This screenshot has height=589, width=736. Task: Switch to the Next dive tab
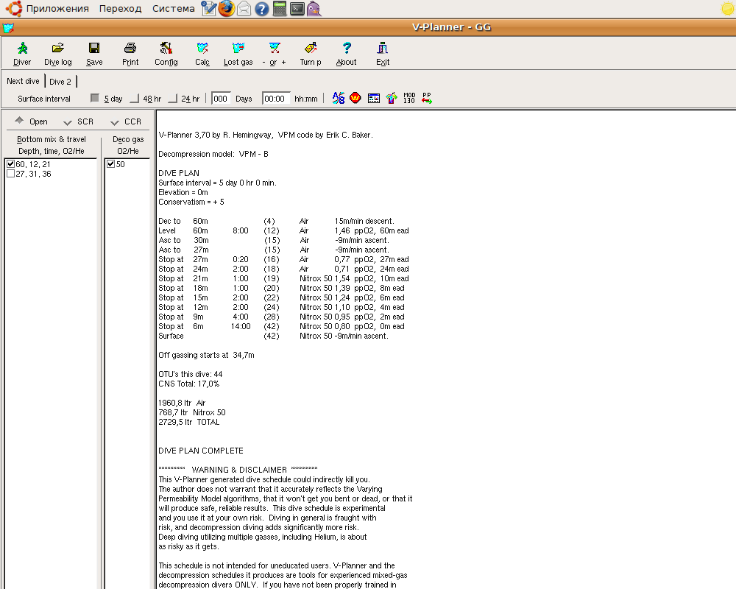[23, 81]
